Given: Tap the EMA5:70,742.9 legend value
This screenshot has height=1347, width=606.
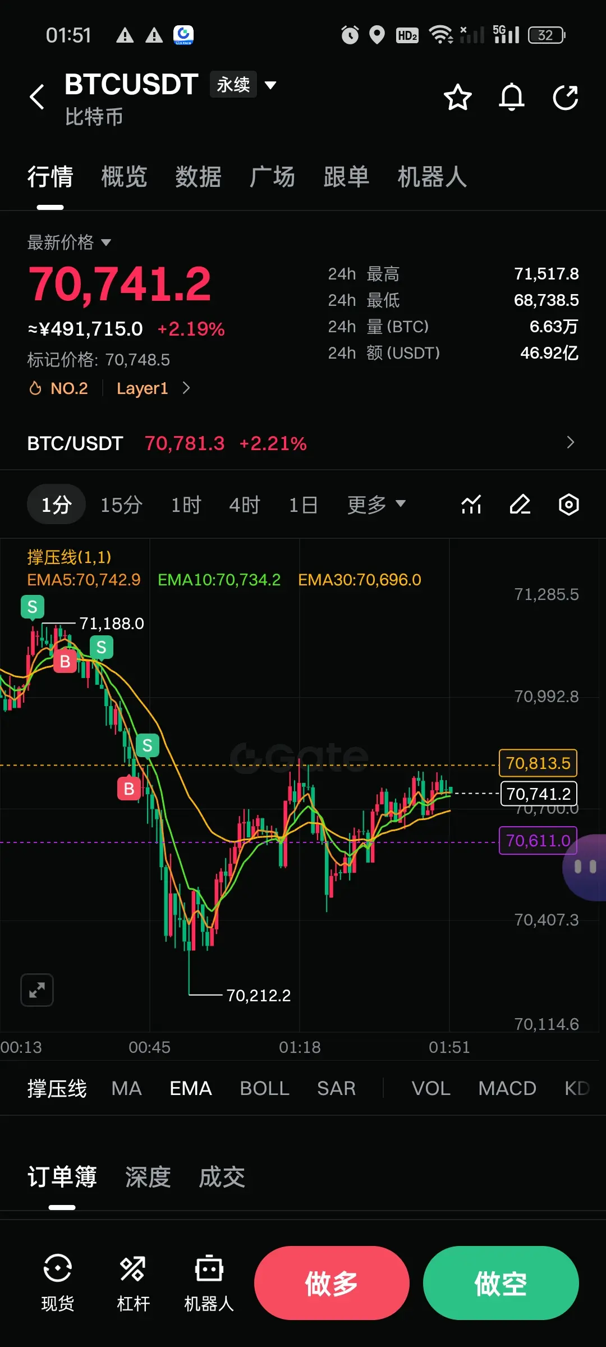Looking at the screenshot, I should 84,580.
